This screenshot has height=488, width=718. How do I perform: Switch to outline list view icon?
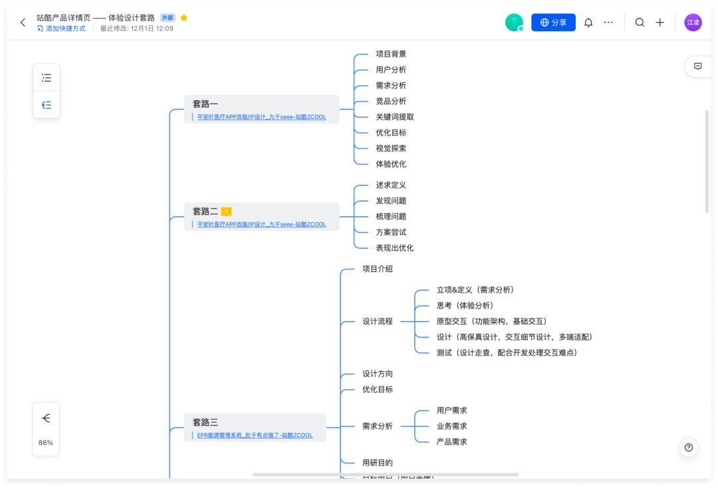pyautogui.click(x=47, y=78)
